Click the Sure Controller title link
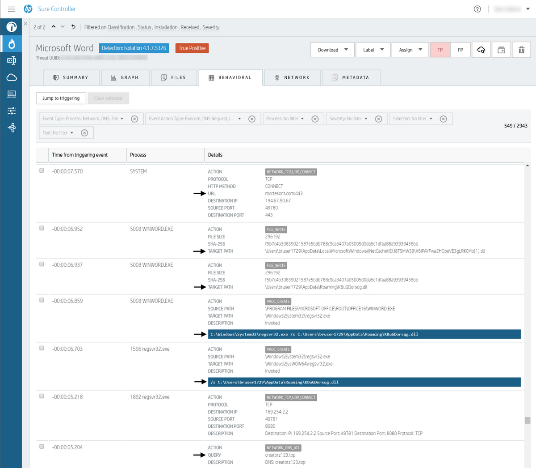 coord(57,9)
